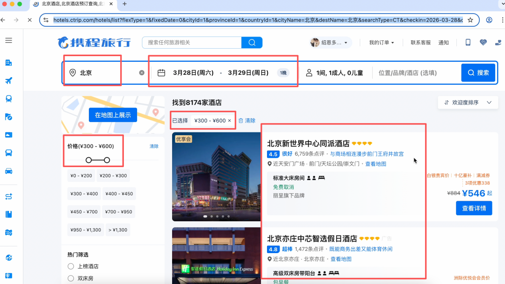This screenshot has width=505, height=284.
Task: Click 联系客服 in the header
Action: (x=421, y=43)
